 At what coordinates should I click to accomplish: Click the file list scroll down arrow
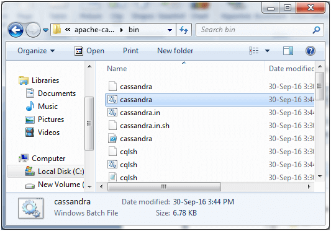(320, 176)
